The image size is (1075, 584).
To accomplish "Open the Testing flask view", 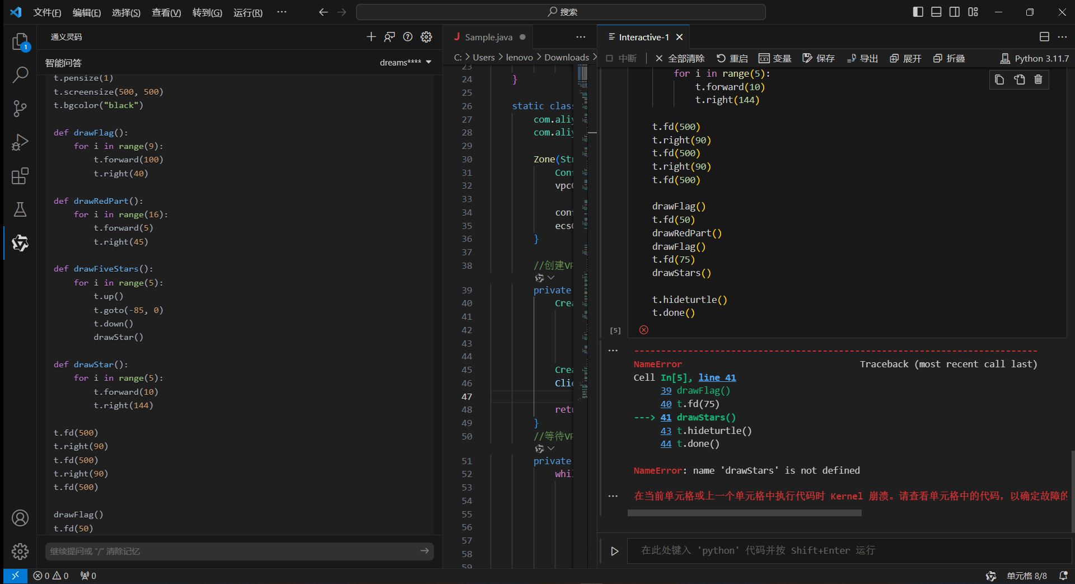I will tap(20, 209).
